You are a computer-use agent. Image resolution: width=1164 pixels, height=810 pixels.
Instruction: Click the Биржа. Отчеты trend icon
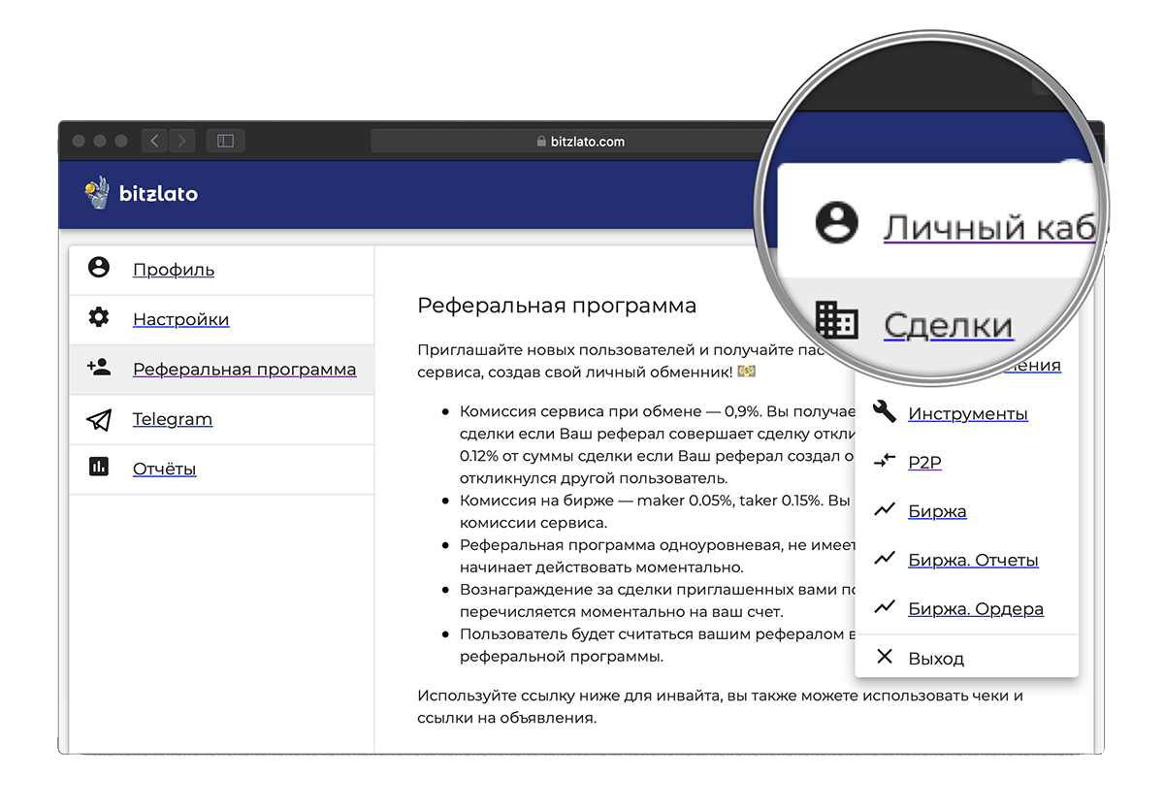[x=884, y=558]
